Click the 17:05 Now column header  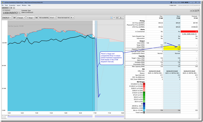point(178,18)
